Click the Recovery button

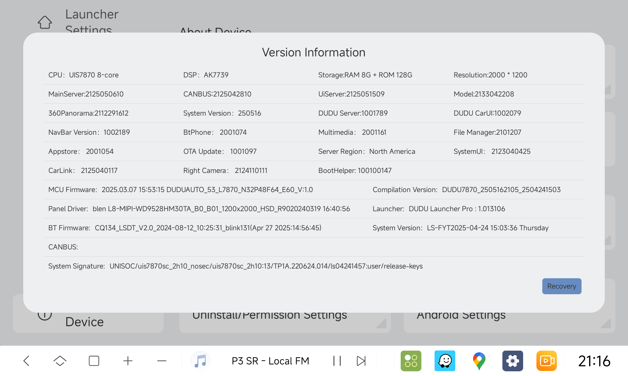(561, 286)
